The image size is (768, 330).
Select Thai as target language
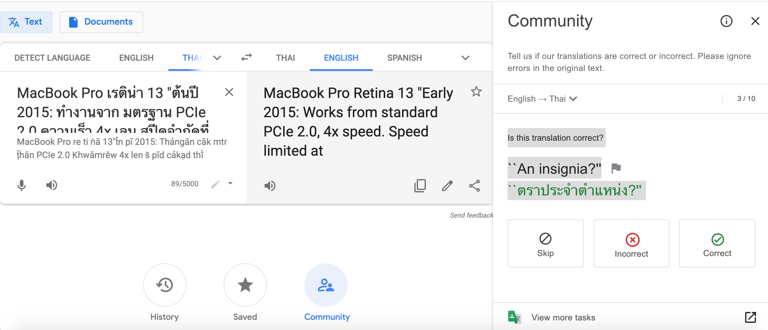coord(286,58)
